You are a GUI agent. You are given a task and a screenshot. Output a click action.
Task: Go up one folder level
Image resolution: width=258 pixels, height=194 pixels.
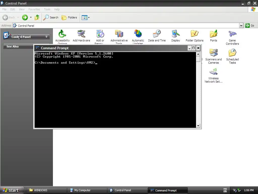click(x=37, y=17)
